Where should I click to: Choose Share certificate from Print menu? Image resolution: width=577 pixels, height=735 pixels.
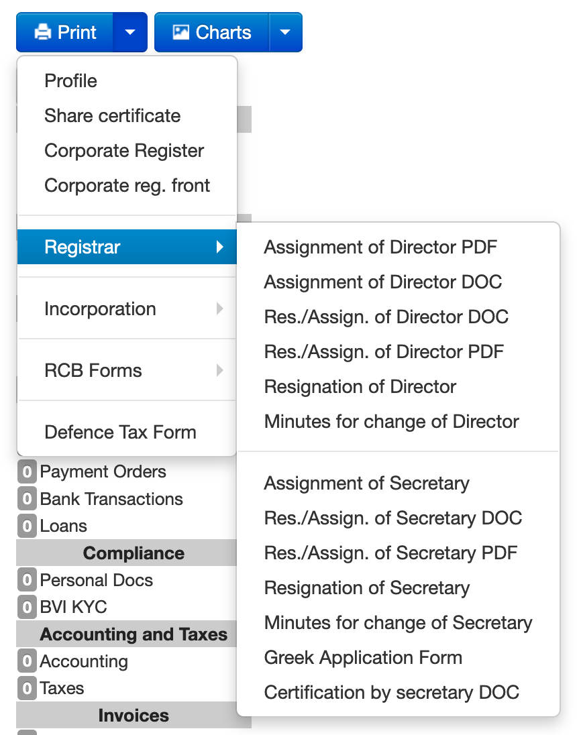coord(112,116)
